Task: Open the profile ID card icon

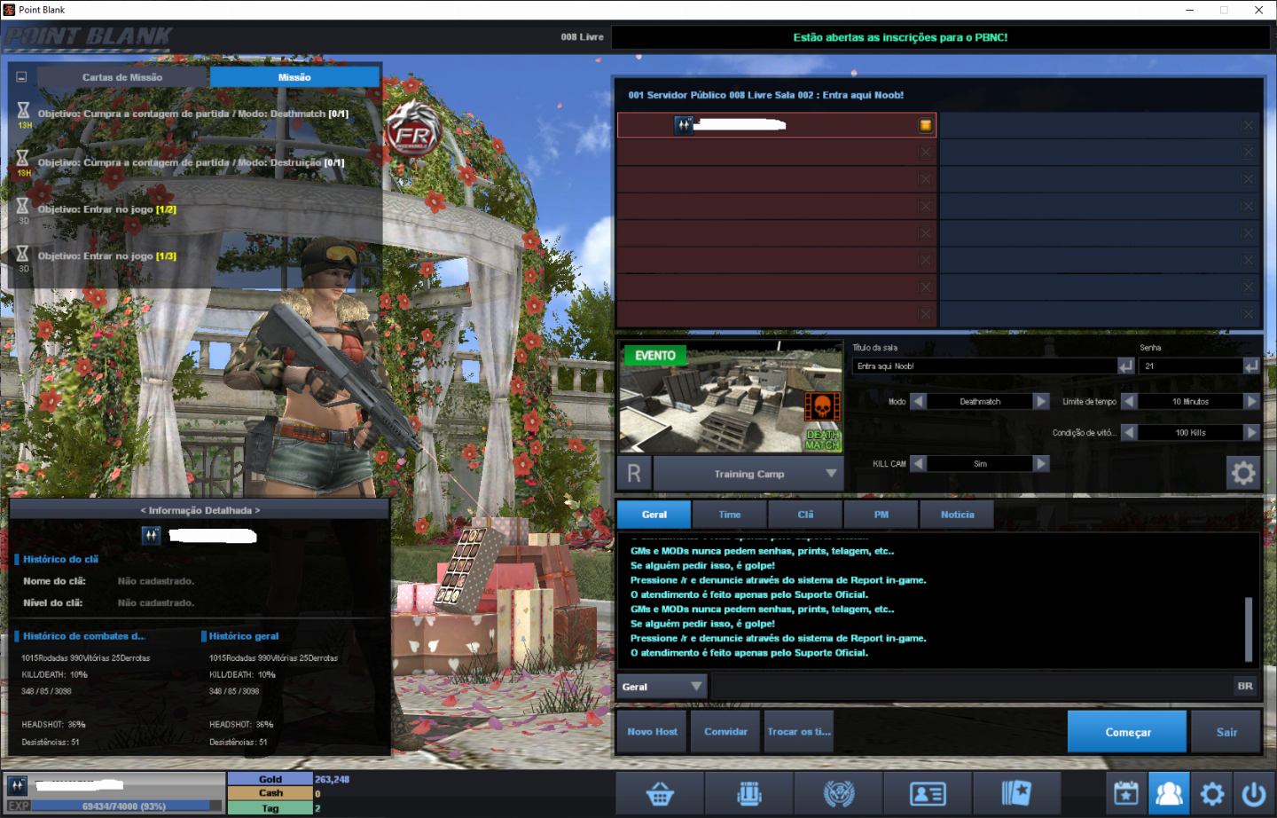Action: 928,793
